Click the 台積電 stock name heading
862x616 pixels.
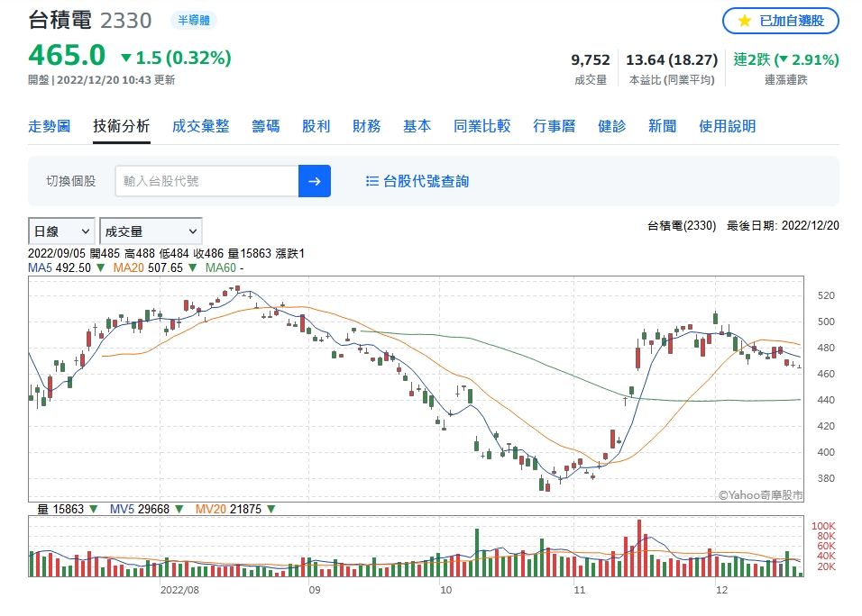point(60,21)
